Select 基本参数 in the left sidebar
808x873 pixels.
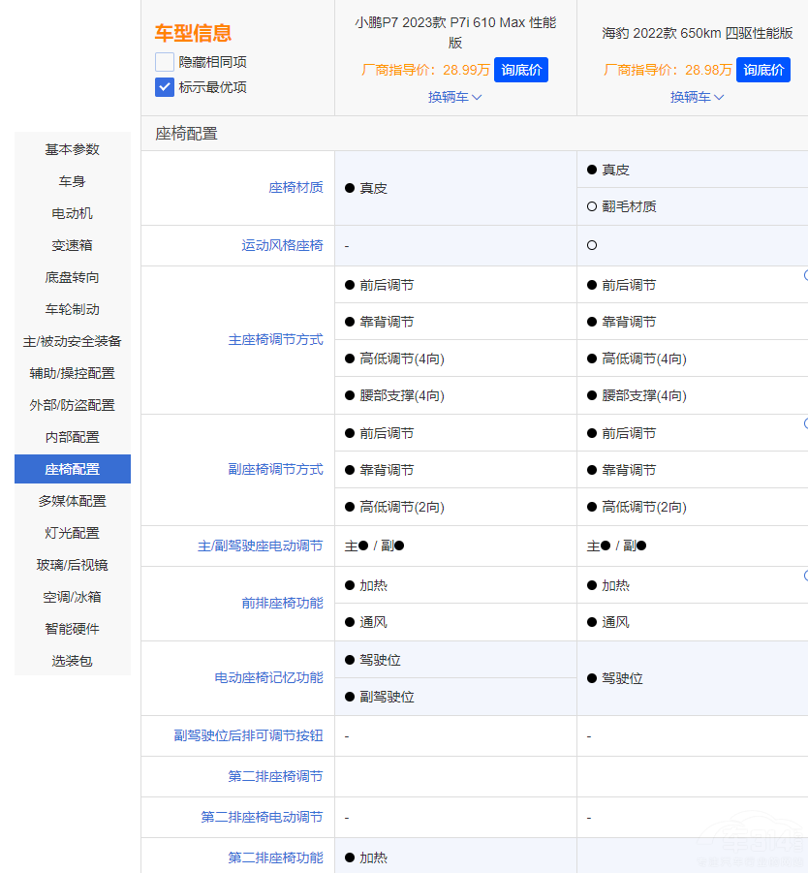72,149
